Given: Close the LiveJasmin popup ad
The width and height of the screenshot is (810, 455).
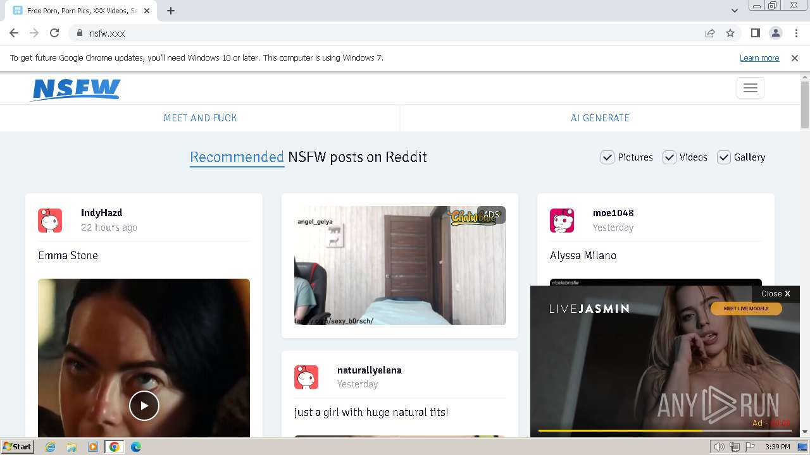Looking at the screenshot, I should pos(776,293).
